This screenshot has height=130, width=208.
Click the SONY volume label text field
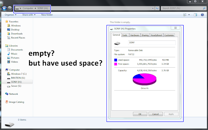pos(152,43)
